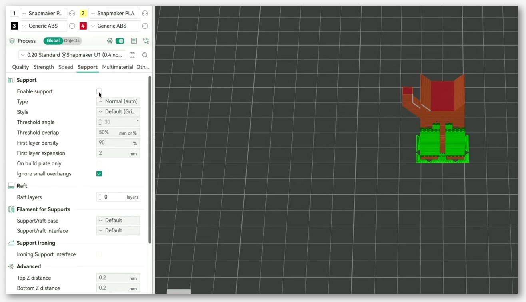
Task: Open filament 1 options ellipsis
Action: click(72, 14)
